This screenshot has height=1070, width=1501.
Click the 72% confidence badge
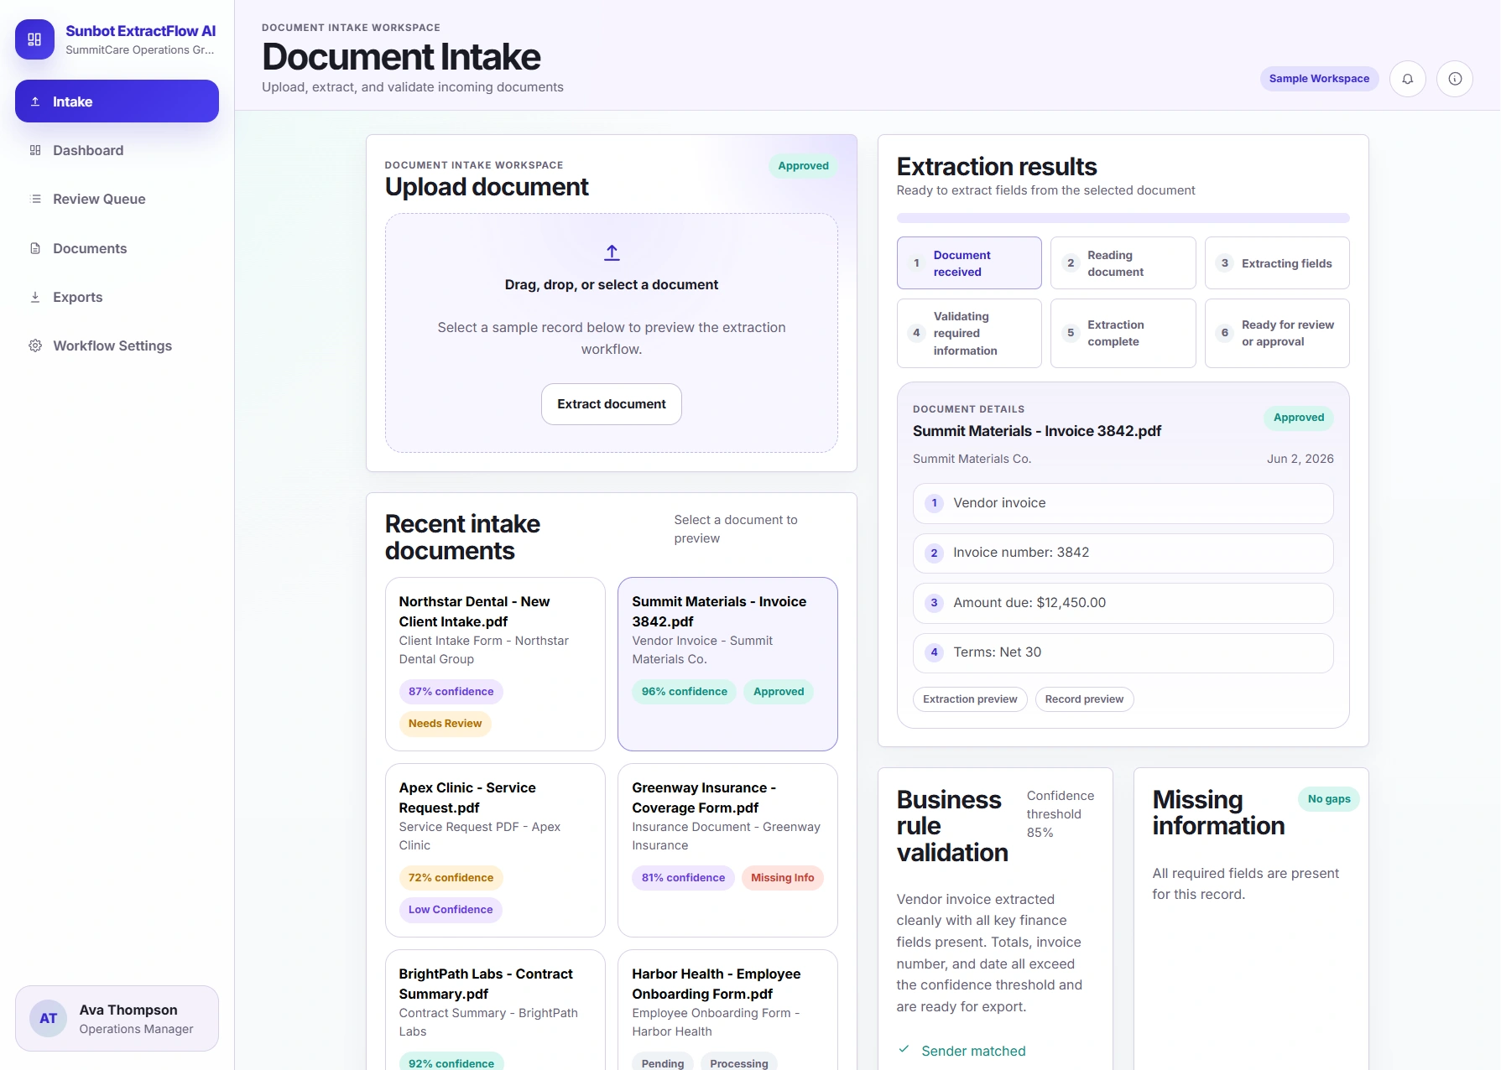(x=451, y=878)
